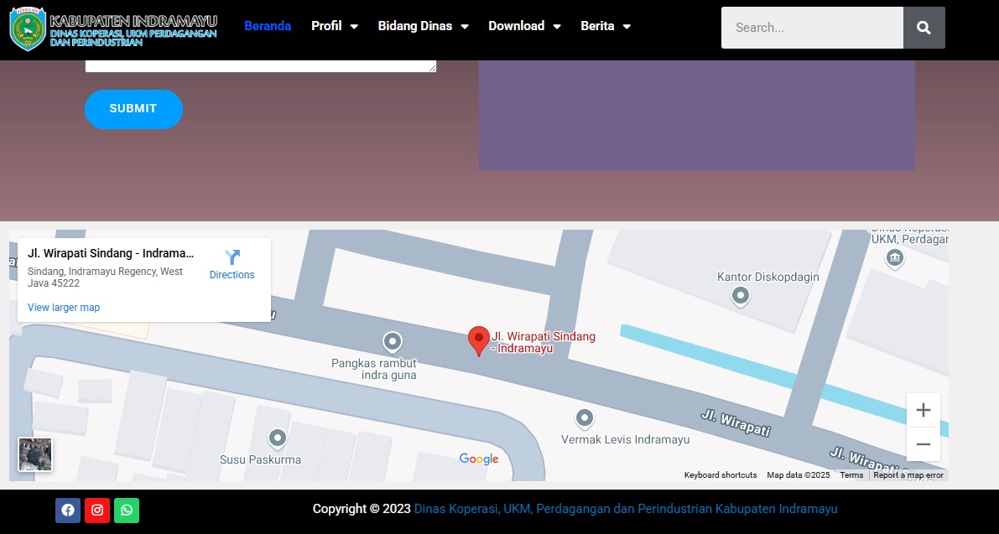
Task: Focus the Search input field
Action: click(x=812, y=28)
